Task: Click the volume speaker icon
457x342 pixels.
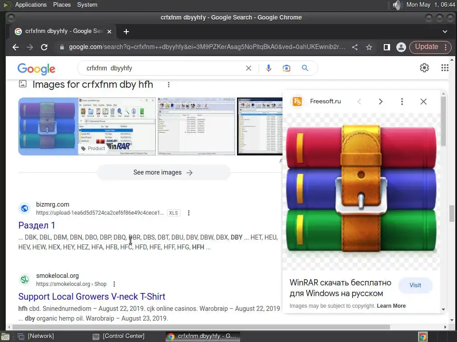Action: point(397,5)
